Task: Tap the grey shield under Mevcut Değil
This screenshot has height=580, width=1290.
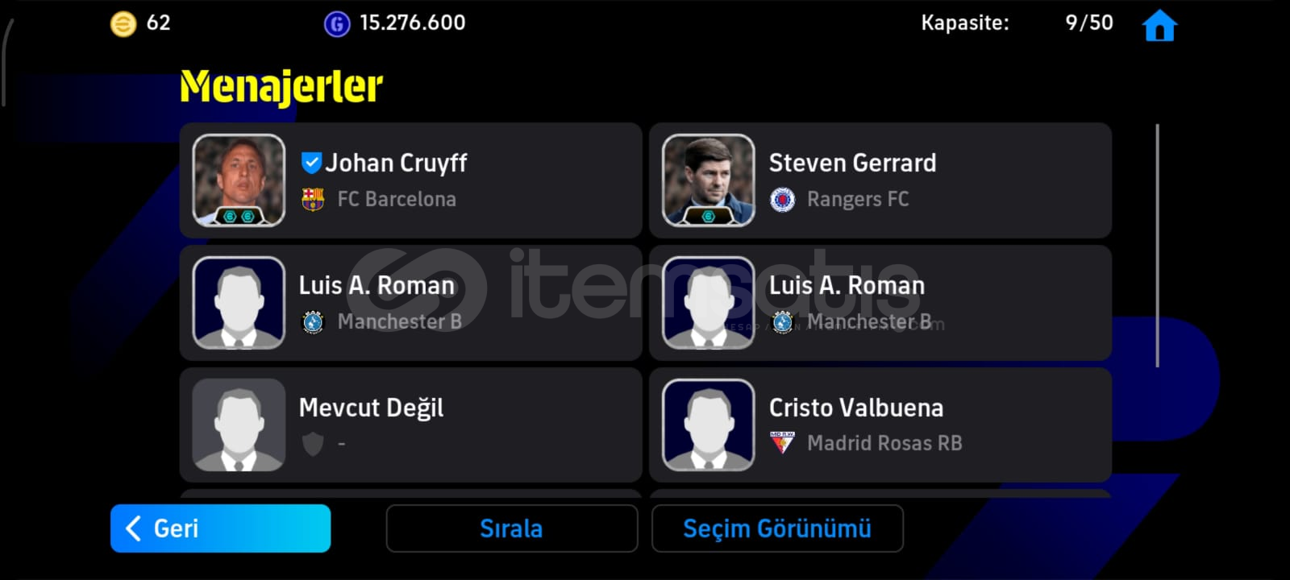Action: pyautogui.click(x=313, y=443)
